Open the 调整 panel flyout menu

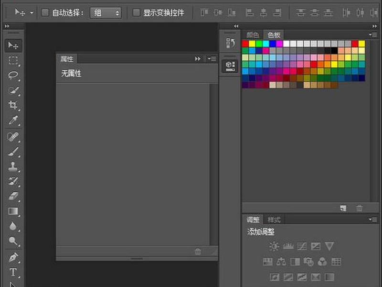pyautogui.click(x=373, y=220)
